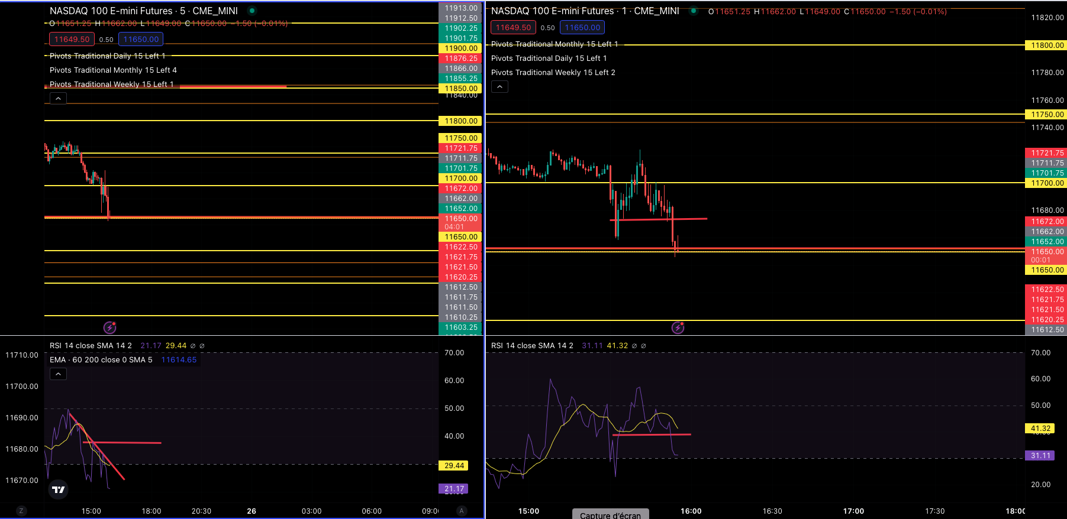This screenshot has width=1067, height=519.
Task: Select the EMA 60 200 close legend
Action: tap(101, 360)
